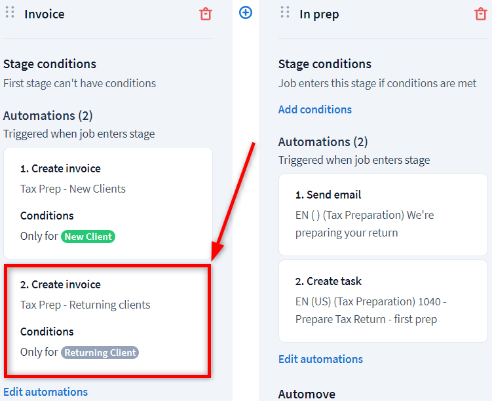The image size is (492, 401).
Task: Click Automations (2) heading in In prep stage
Action: click(323, 142)
